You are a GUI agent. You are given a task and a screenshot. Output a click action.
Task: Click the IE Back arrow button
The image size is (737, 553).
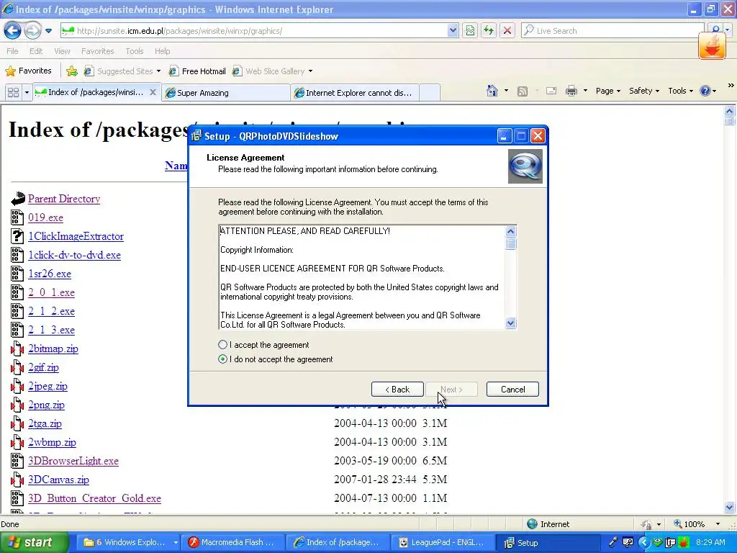12,31
